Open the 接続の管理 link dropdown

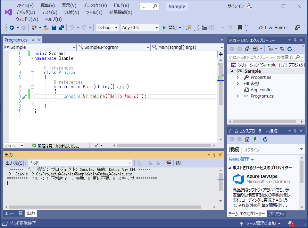[241, 159]
